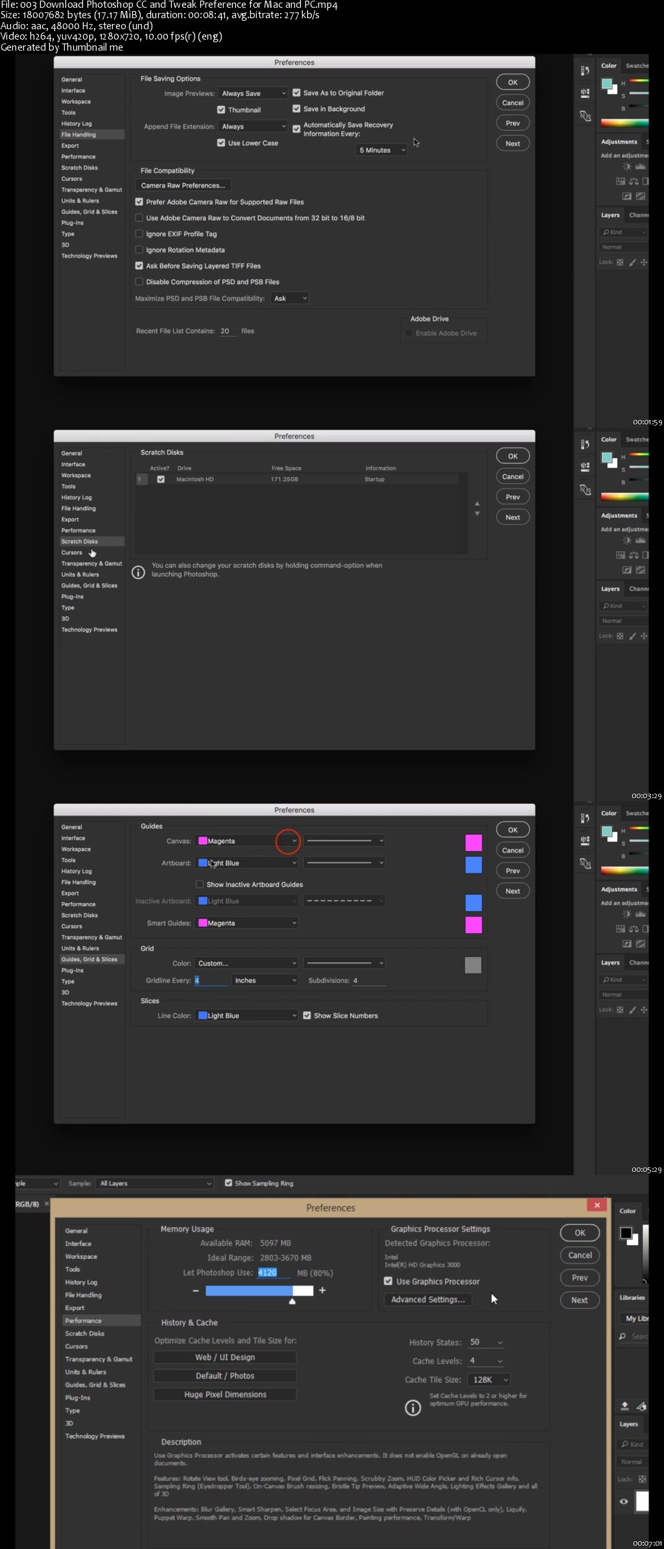Click Recent File List count field
664x1549 pixels.
coord(227,331)
